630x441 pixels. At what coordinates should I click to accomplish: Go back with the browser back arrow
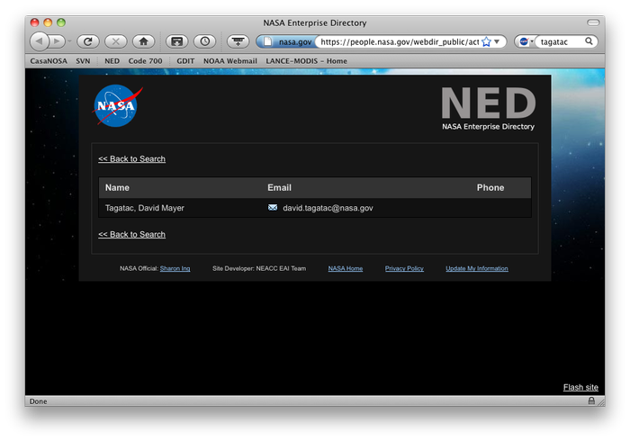pos(40,41)
